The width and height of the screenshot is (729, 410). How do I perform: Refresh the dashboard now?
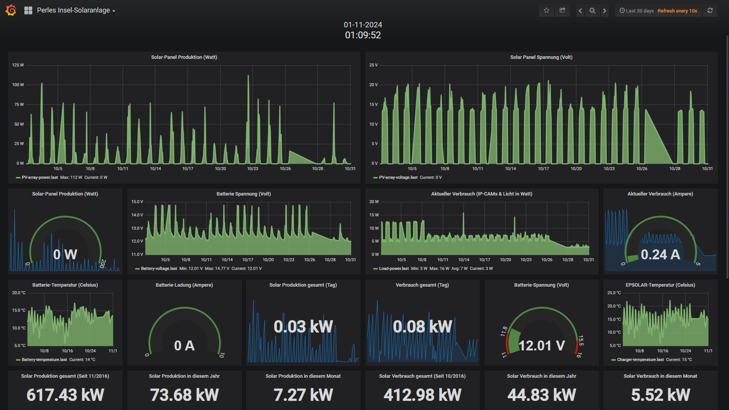coord(710,11)
